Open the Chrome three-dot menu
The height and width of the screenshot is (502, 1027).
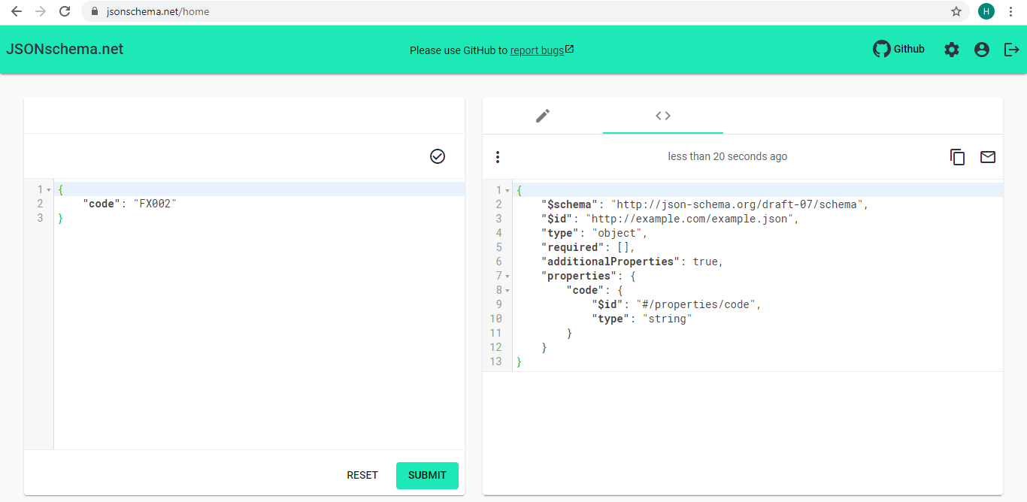click(1010, 11)
